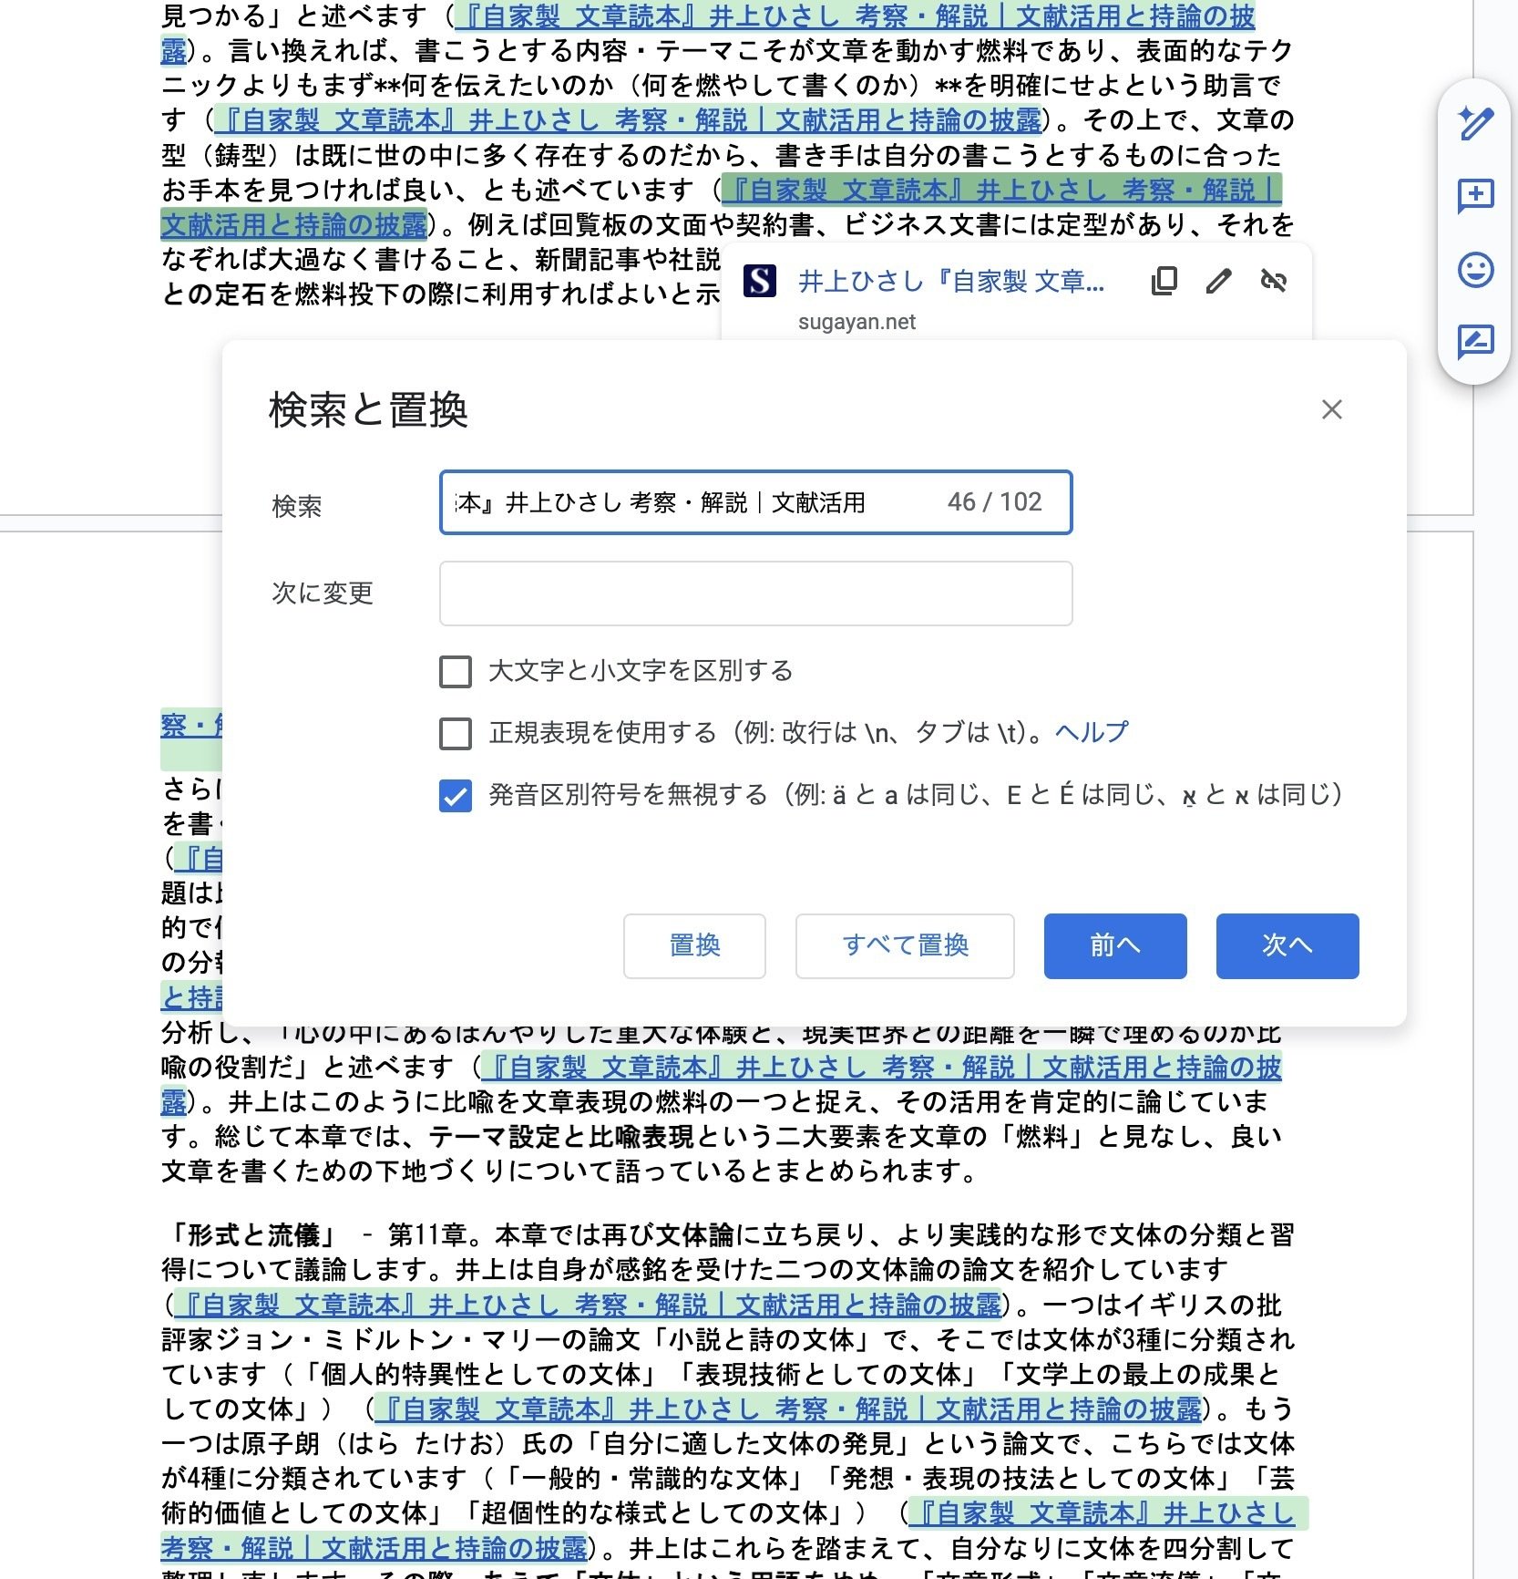Go to next match with 次へ

pos(1287,946)
